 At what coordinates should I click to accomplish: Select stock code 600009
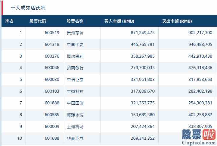coord(52,126)
